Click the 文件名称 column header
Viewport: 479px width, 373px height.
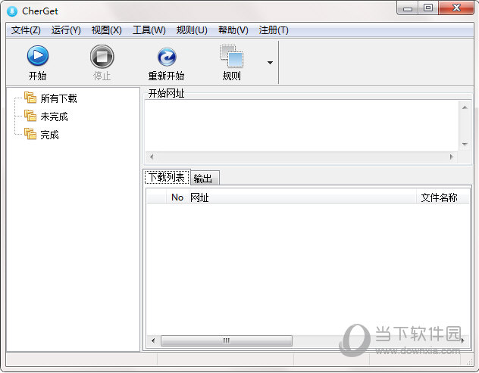click(443, 197)
